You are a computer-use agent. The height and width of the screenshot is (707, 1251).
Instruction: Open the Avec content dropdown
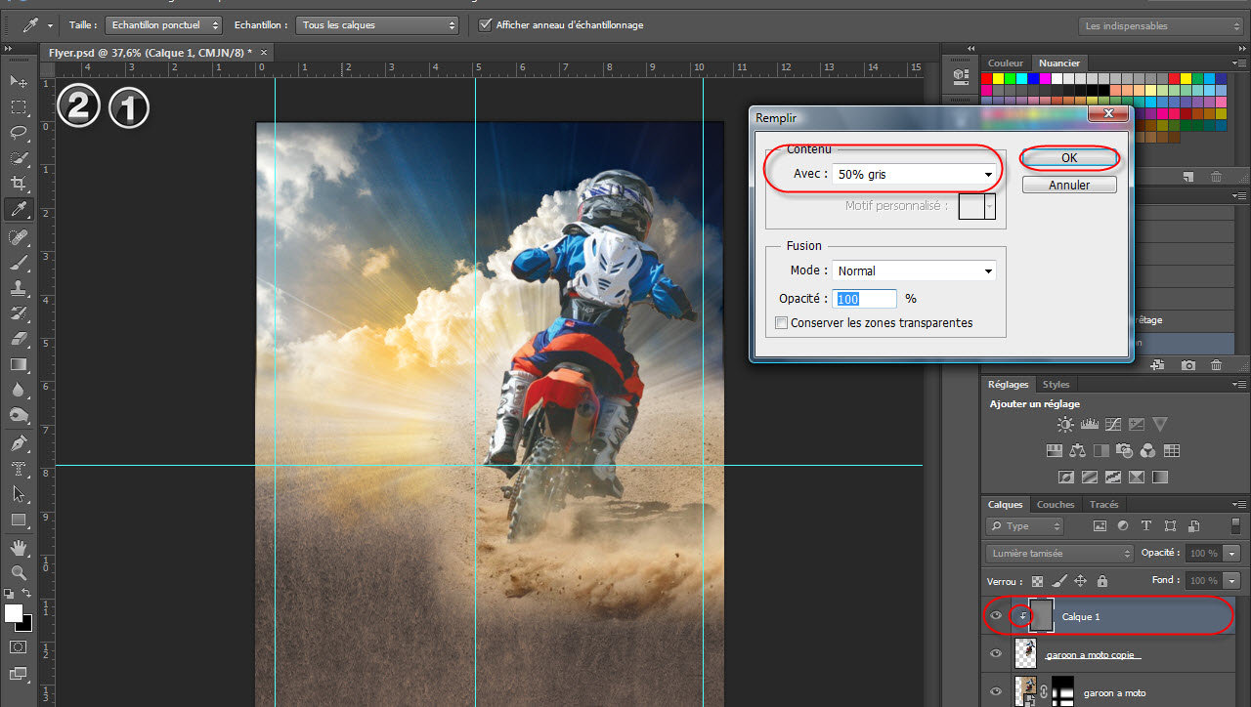coord(914,175)
